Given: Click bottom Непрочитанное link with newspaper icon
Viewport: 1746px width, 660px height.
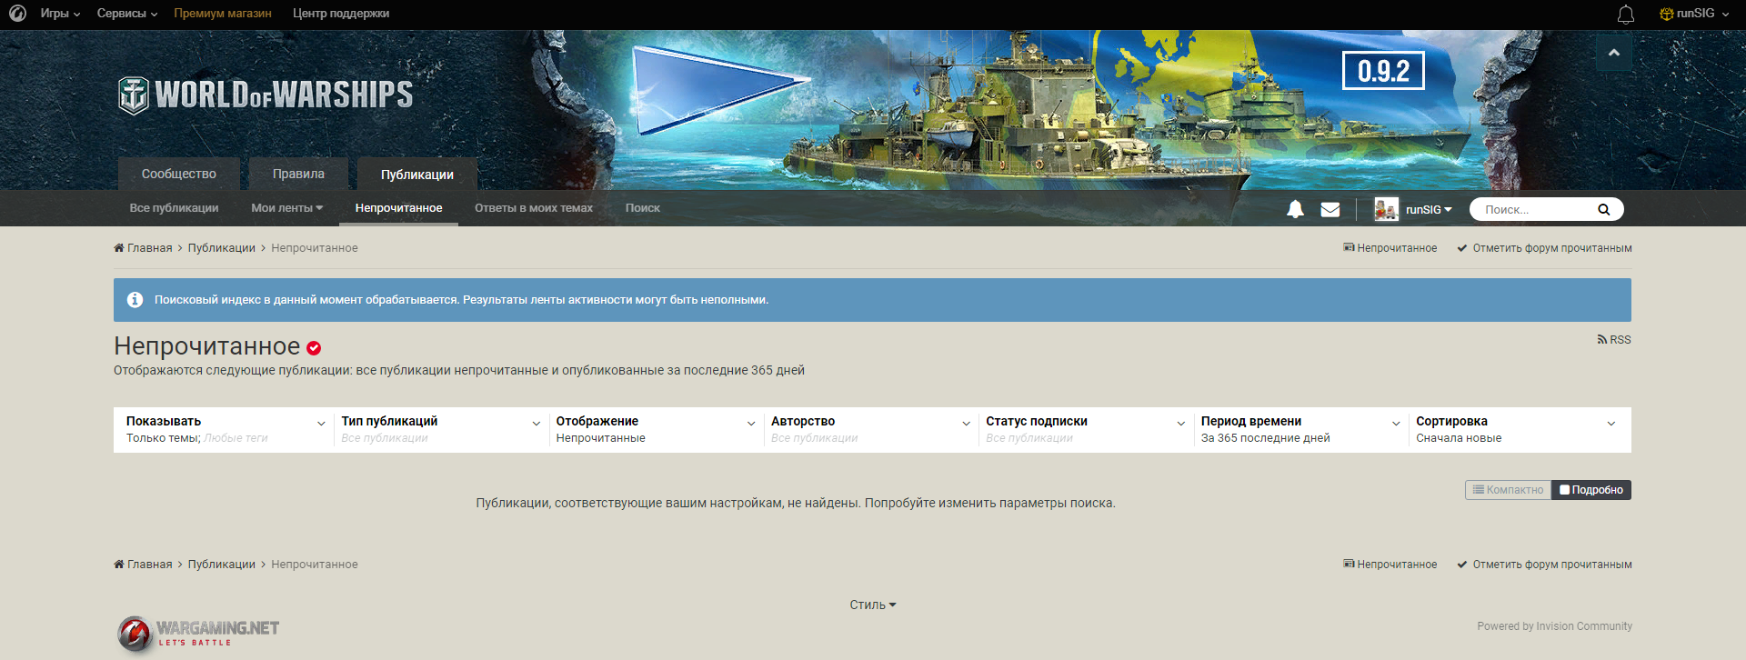Looking at the screenshot, I should click(x=1390, y=565).
